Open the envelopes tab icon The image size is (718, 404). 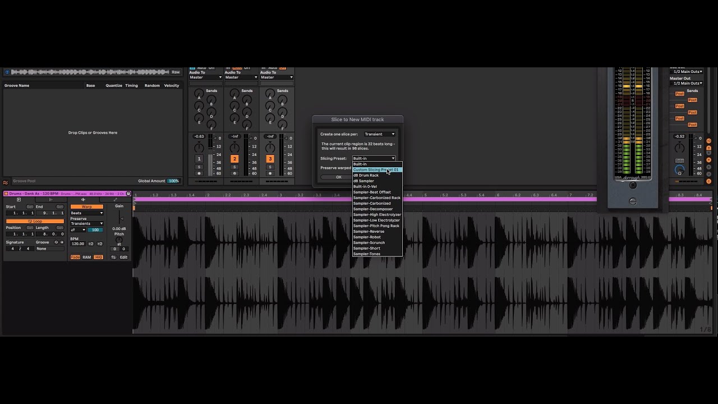116,200
